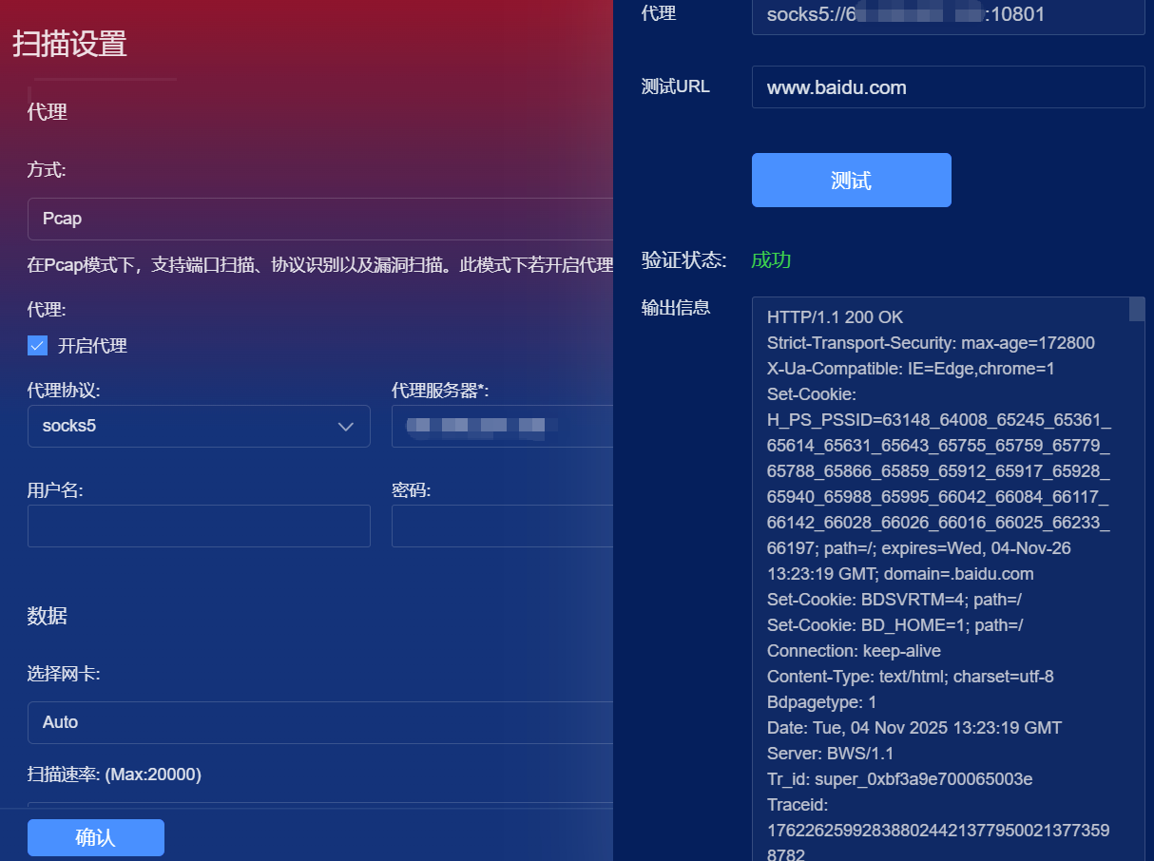1154x861 pixels.
Task: Focus the 密码 text field
Action: pyautogui.click(x=502, y=526)
